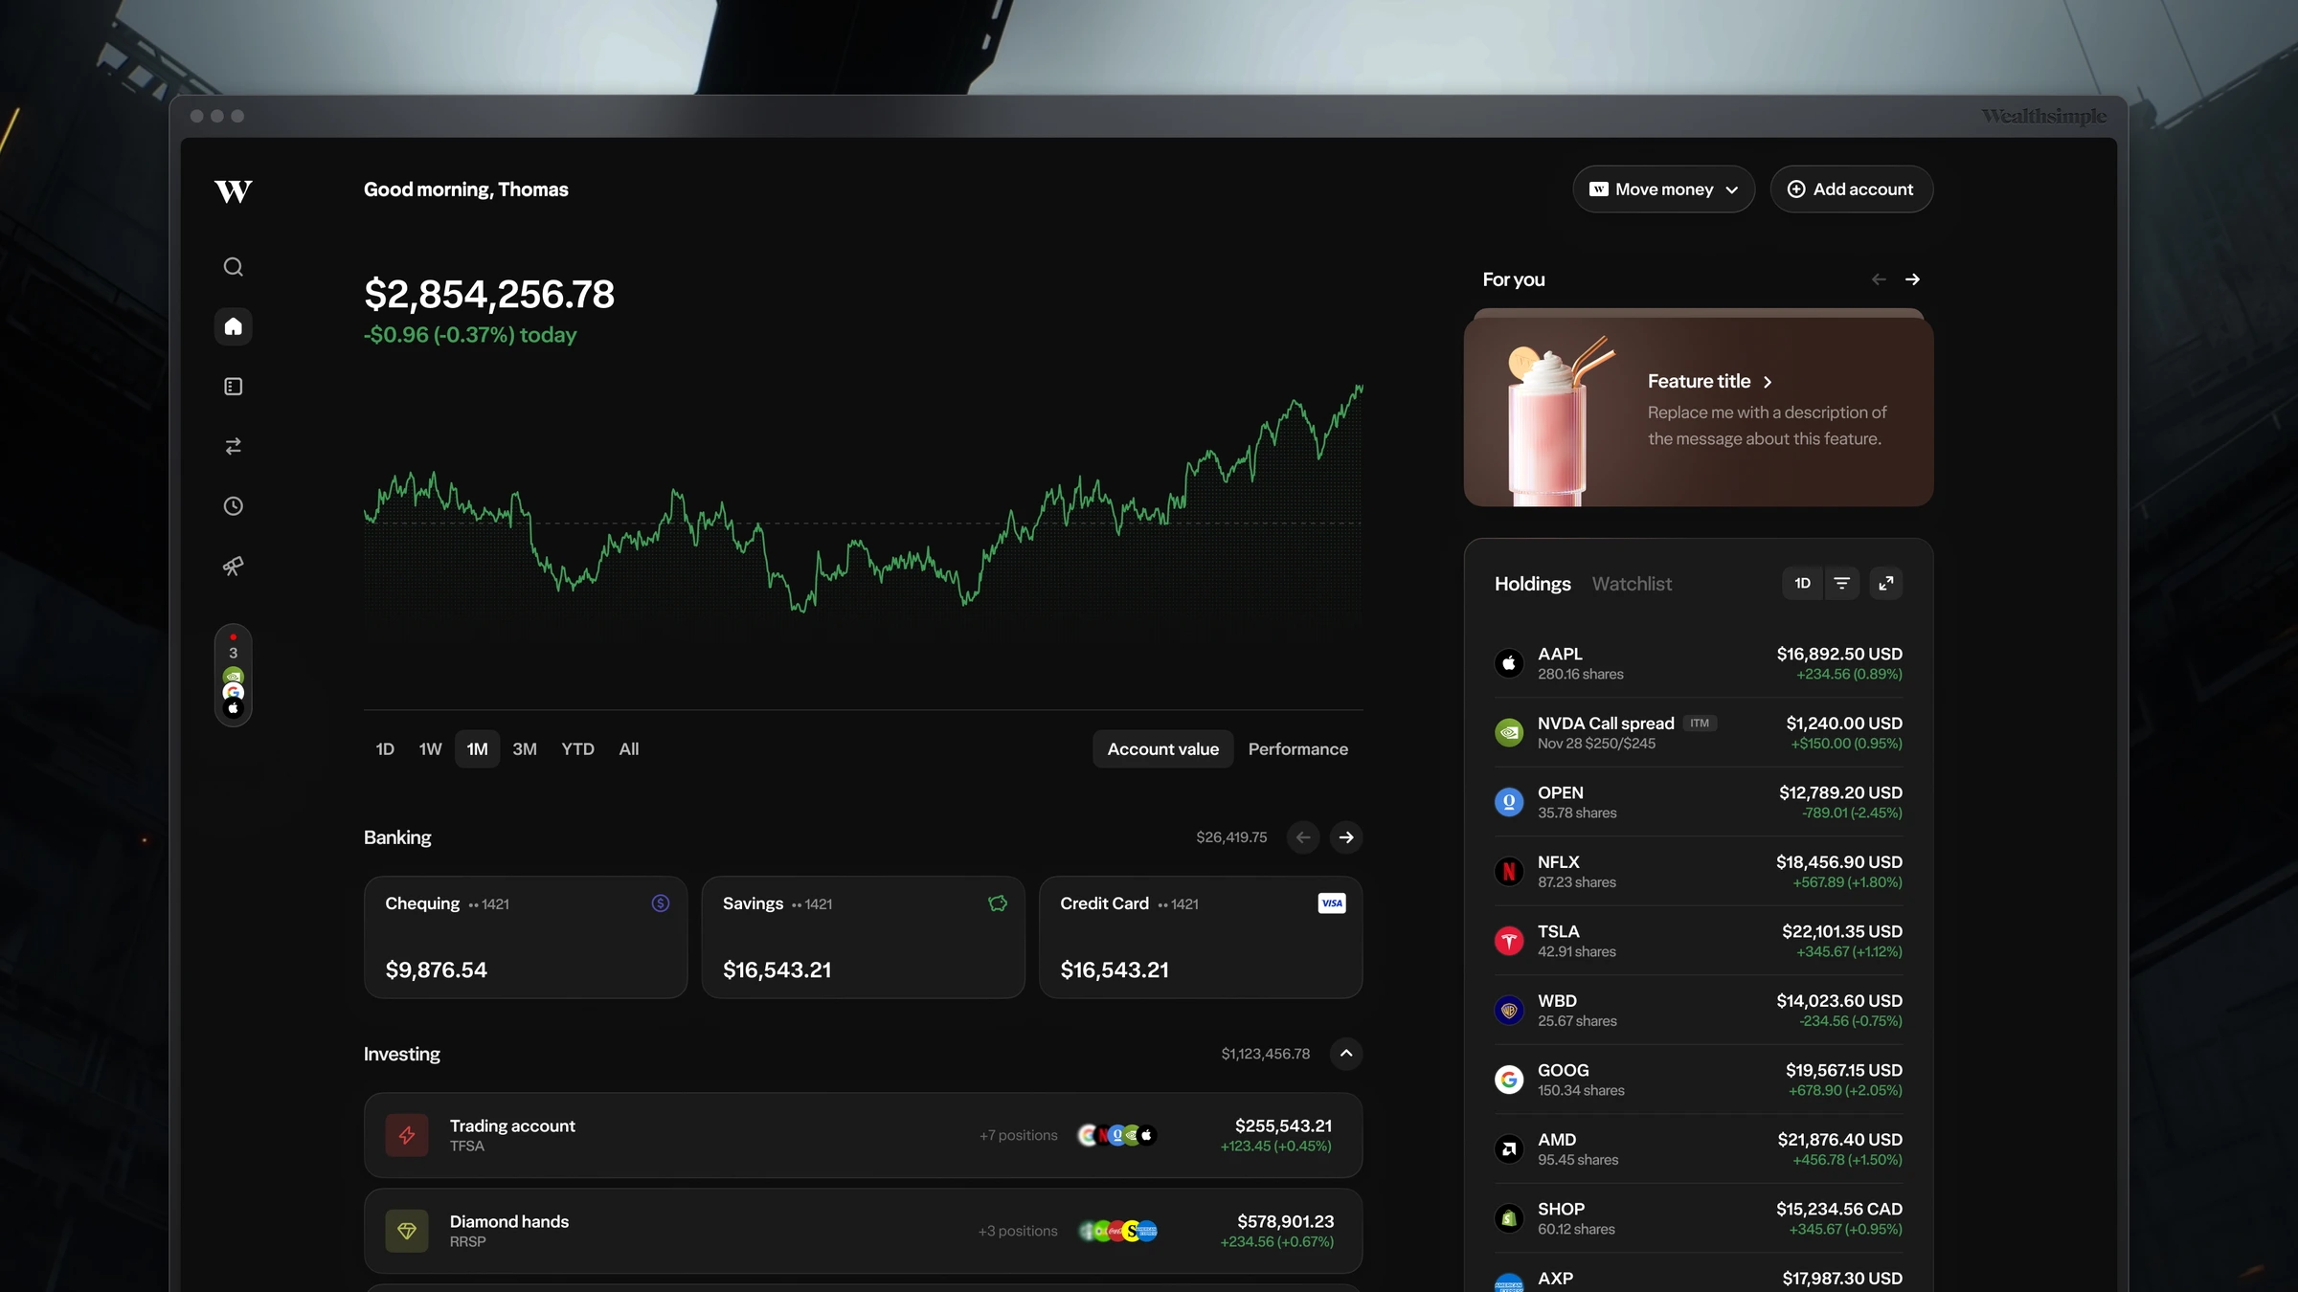Click the Banking total $26,419.75
This screenshot has width=2298, height=1292.
(1231, 837)
